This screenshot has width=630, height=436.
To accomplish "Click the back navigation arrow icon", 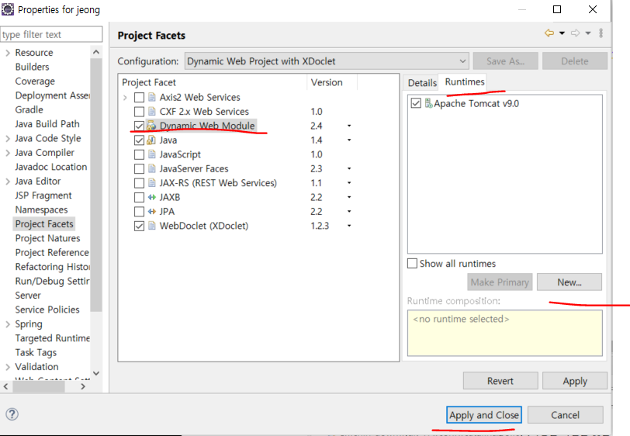I will point(549,33).
